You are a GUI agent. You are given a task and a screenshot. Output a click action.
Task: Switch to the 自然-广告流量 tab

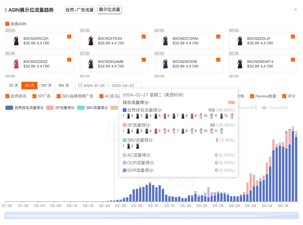pyautogui.click(x=79, y=10)
